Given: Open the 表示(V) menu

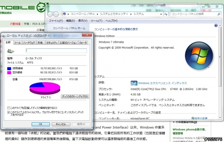Looking at the screenshot, I should 83,21.
